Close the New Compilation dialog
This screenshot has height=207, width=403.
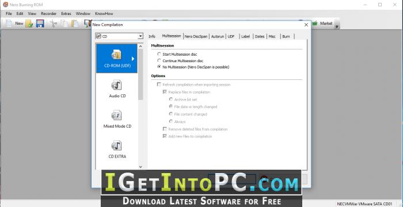point(306,25)
